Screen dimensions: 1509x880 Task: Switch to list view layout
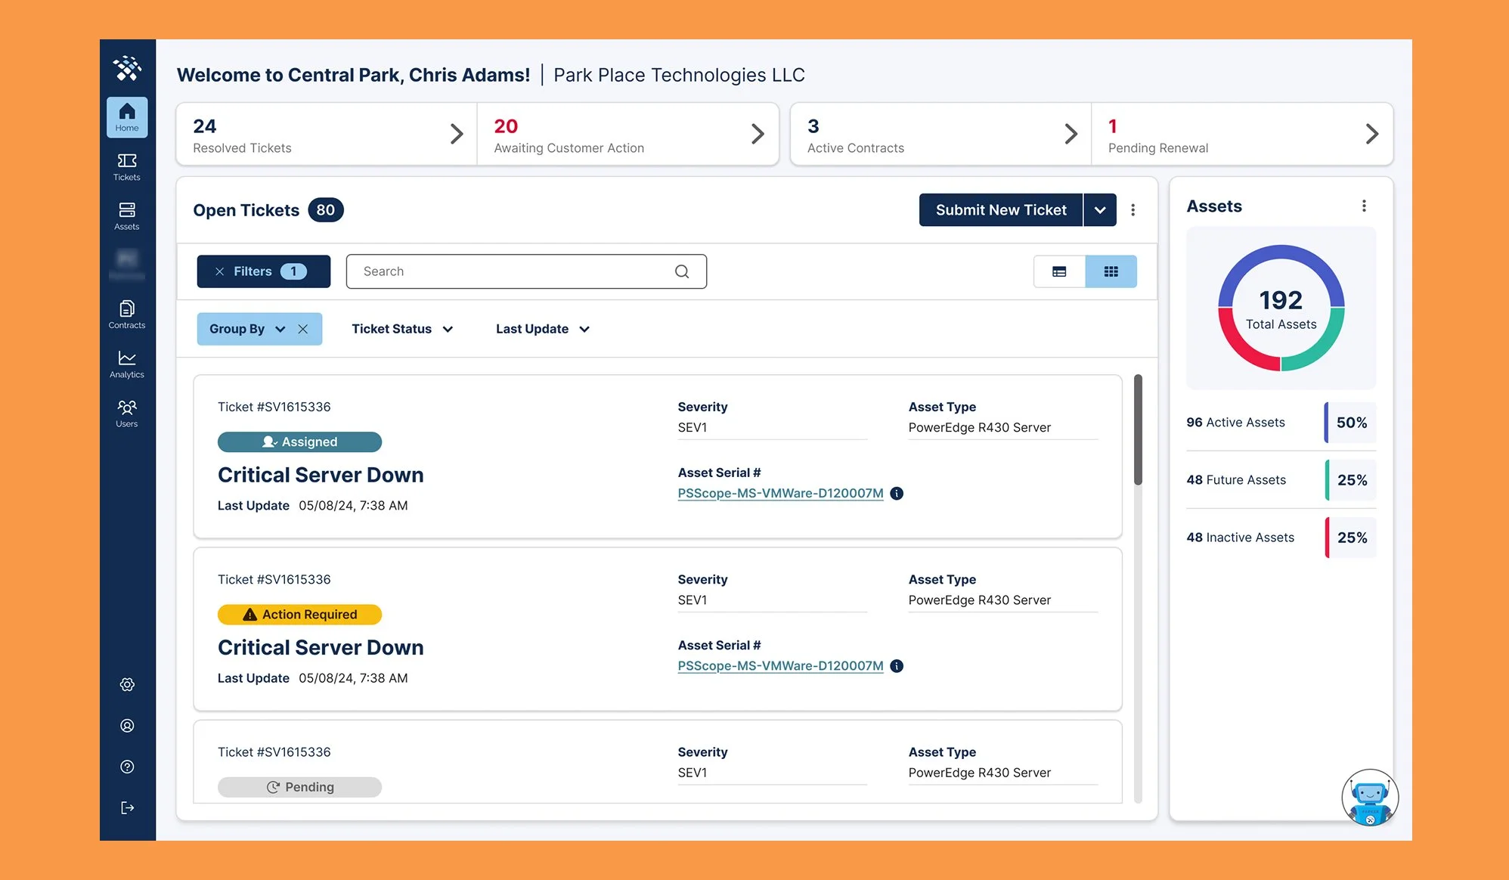pyautogui.click(x=1059, y=271)
